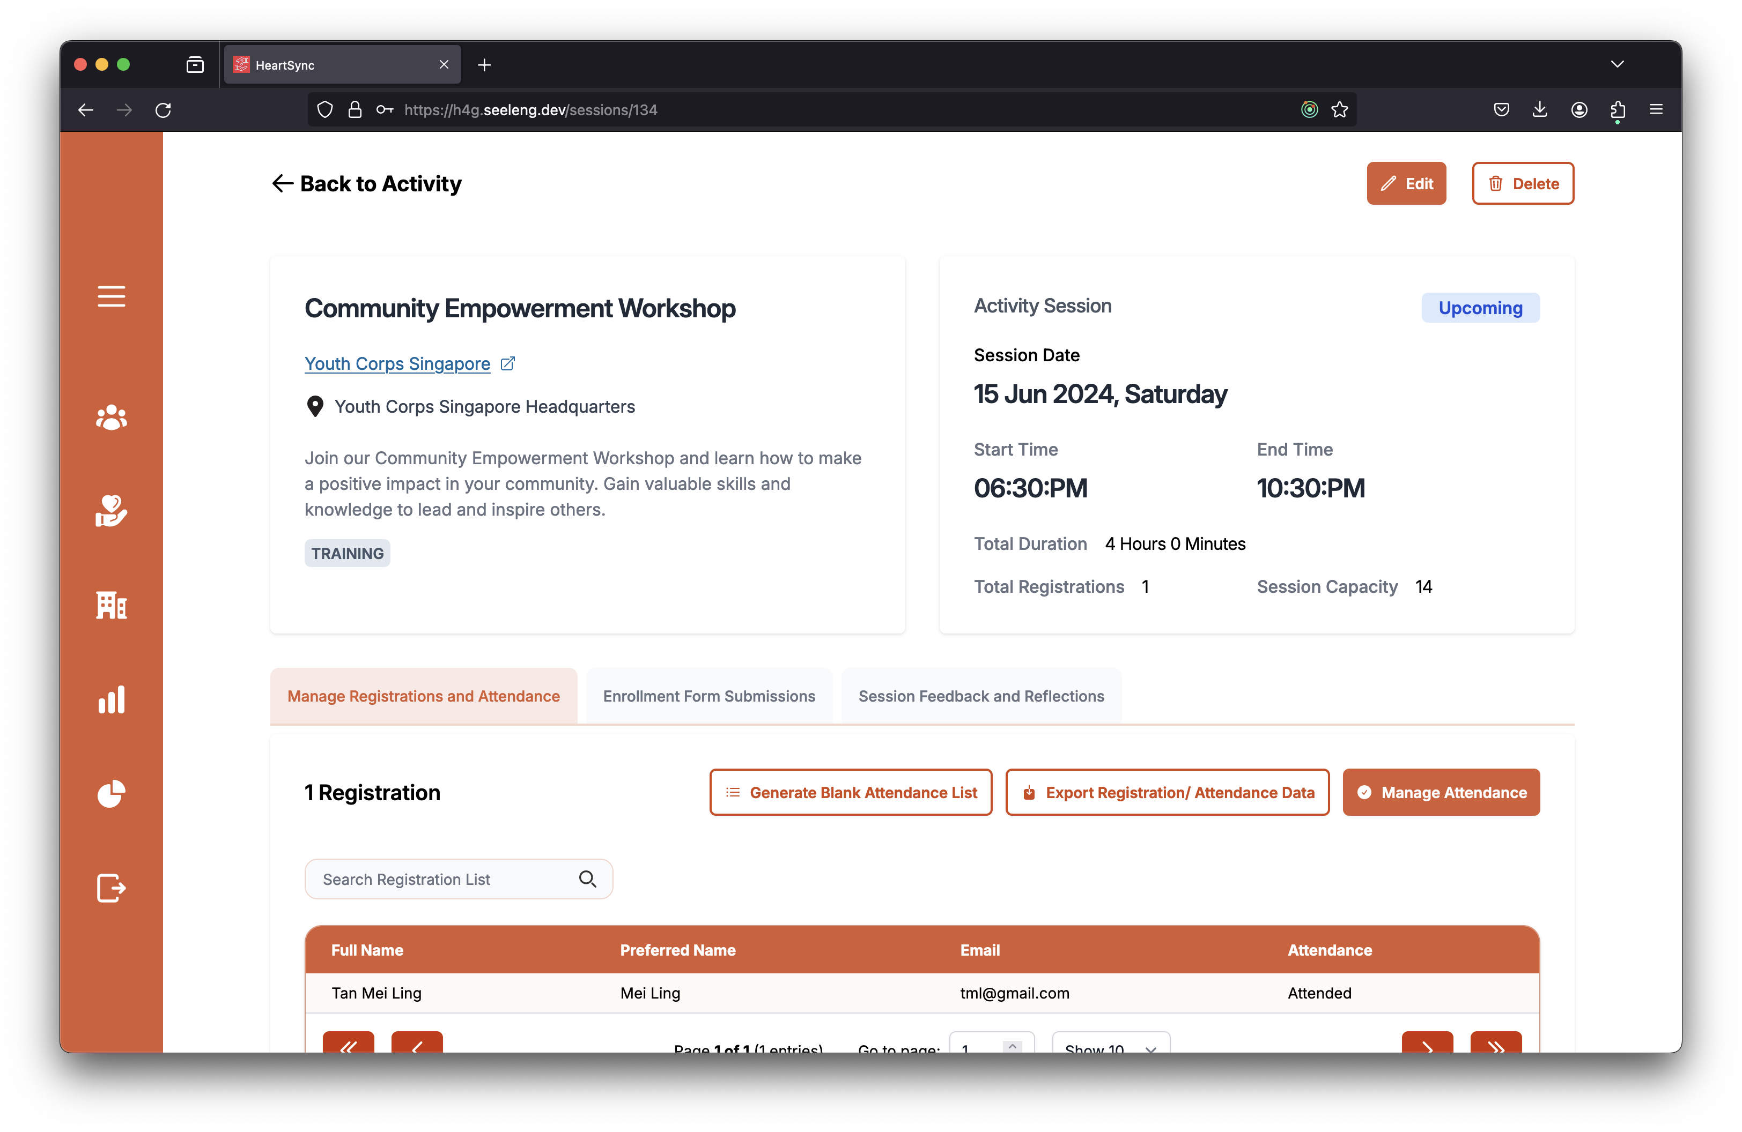
Task: Click the pie chart sidebar icon
Action: (x=111, y=793)
